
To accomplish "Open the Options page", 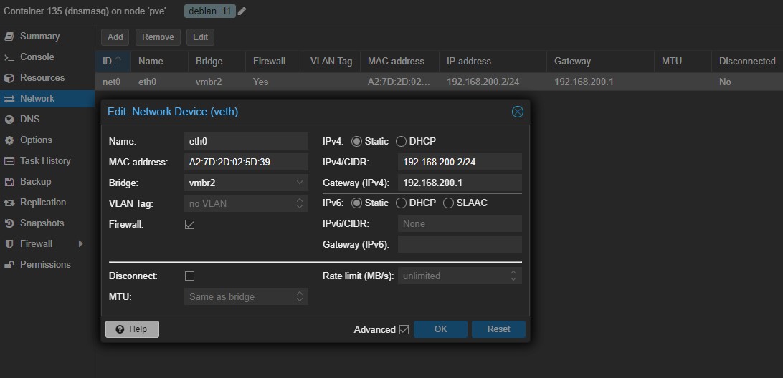I will click(36, 140).
